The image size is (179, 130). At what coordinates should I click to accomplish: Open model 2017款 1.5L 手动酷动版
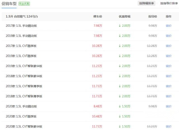pyautogui.click(x=21, y=26)
